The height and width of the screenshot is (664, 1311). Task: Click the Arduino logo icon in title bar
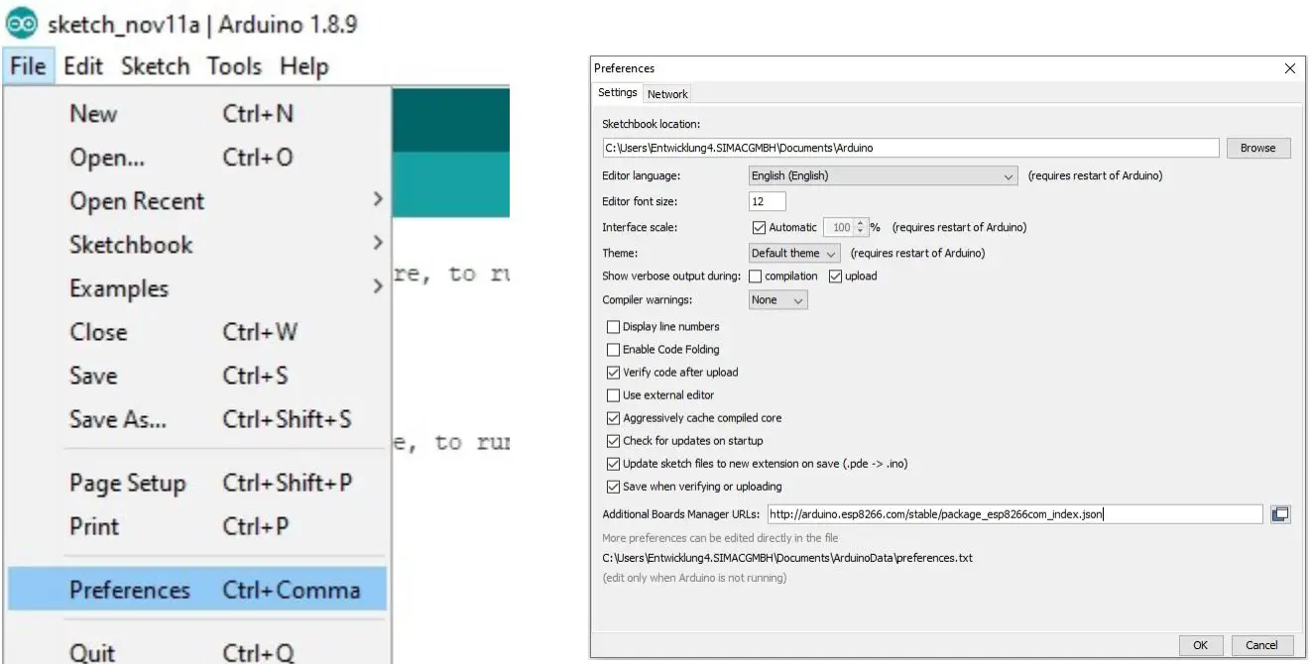[x=22, y=23]
